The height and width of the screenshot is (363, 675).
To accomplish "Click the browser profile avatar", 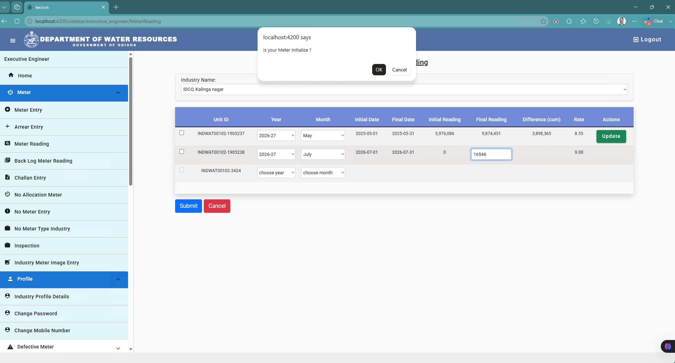I will 622,21.
